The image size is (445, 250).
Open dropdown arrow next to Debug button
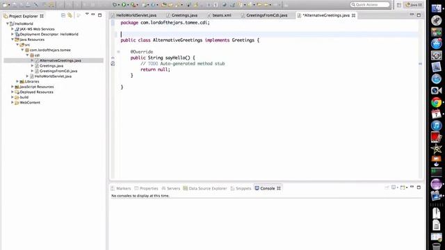click(x=118, y=5)
